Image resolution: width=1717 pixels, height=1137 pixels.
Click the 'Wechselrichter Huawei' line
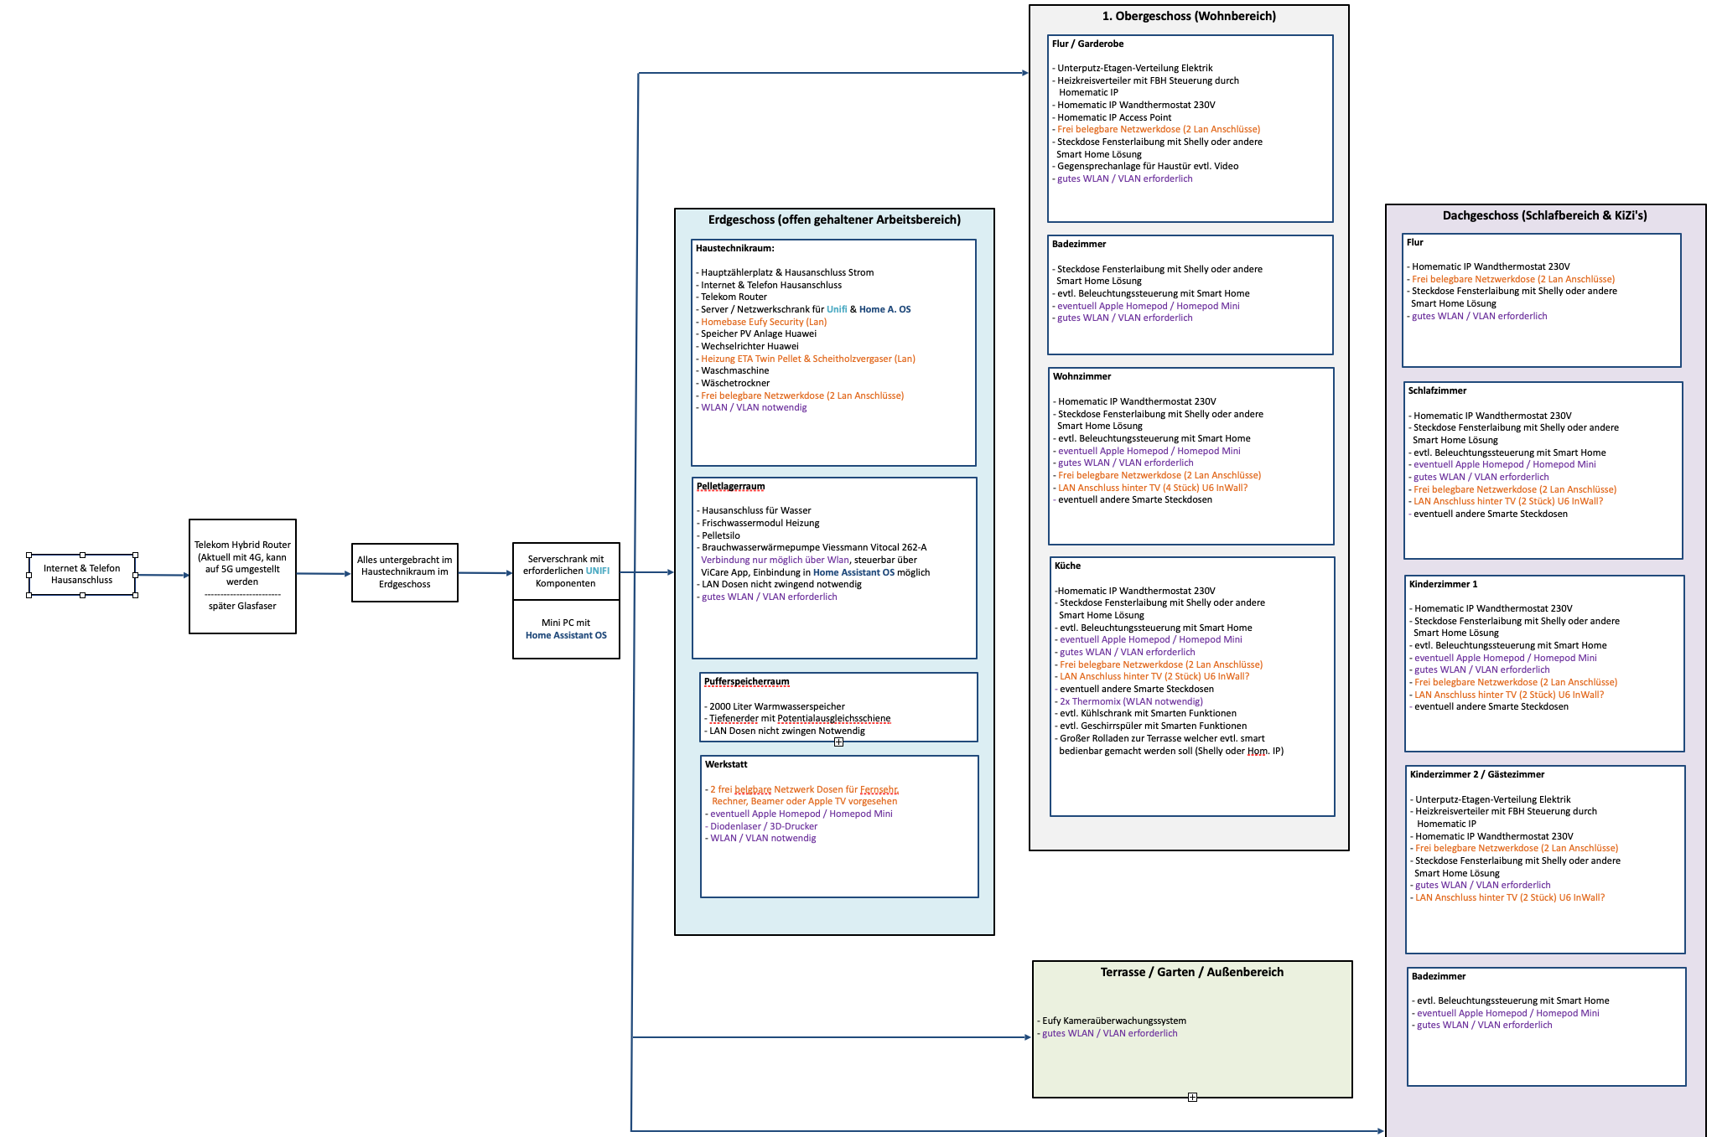(748, 346)
